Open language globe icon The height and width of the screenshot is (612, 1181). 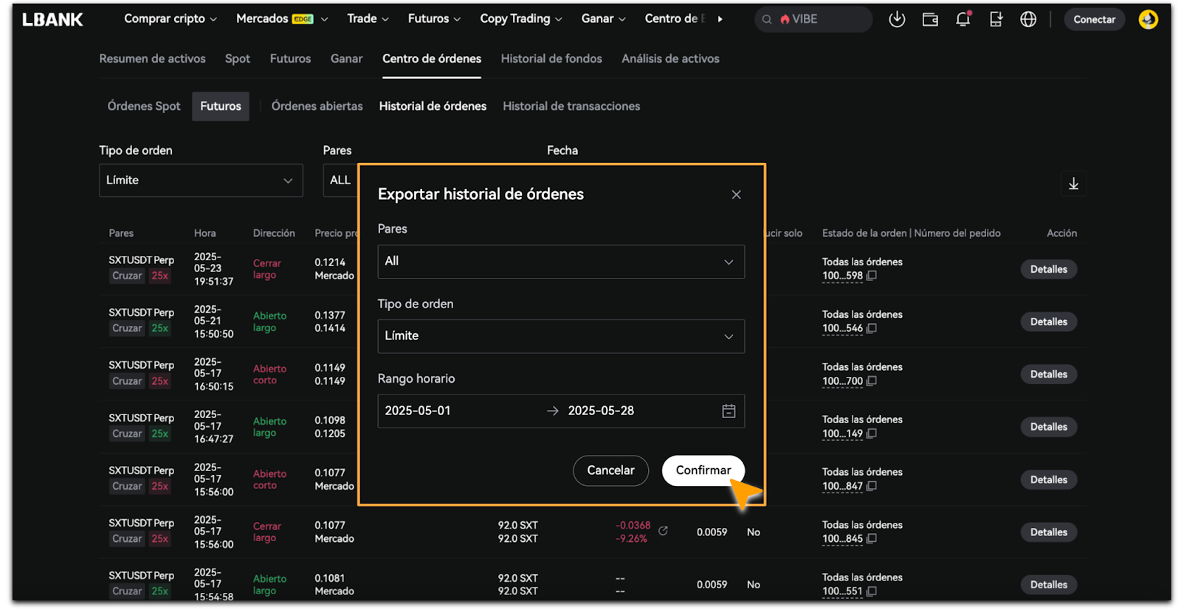coord(1028,19)
